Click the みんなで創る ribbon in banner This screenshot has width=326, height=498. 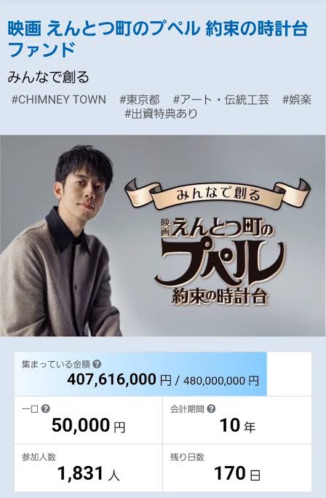pos(218,194)
